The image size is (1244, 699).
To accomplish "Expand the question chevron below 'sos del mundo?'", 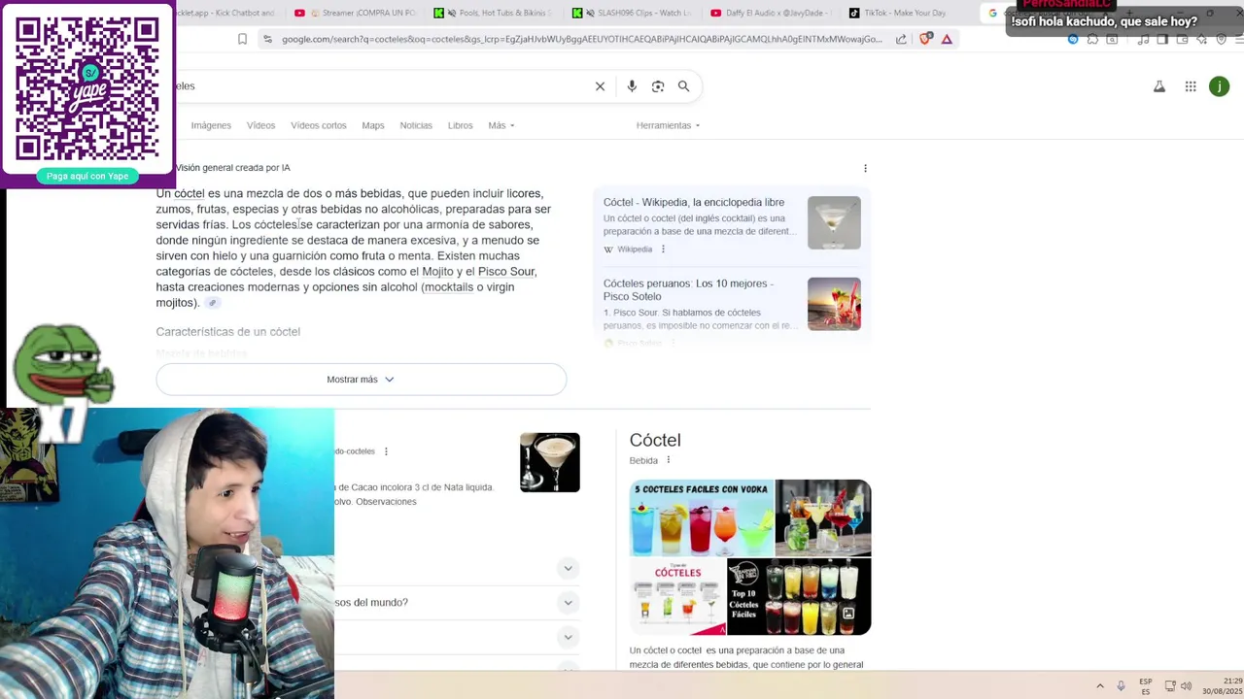I will coord(569,637).
